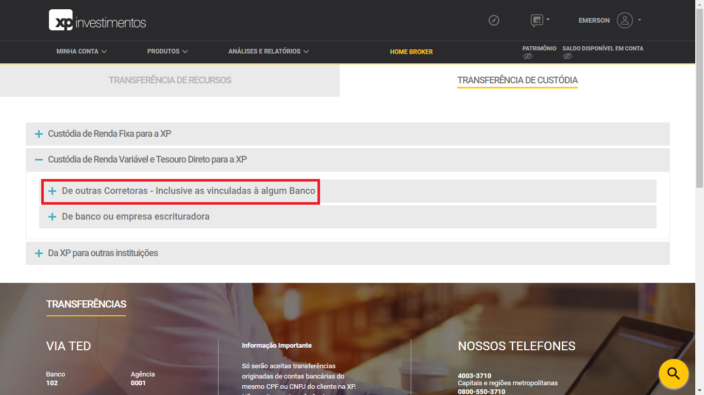Click phone number 0800-550-3710
Screen dimensions: 704x395
click(x=481, y=391)
